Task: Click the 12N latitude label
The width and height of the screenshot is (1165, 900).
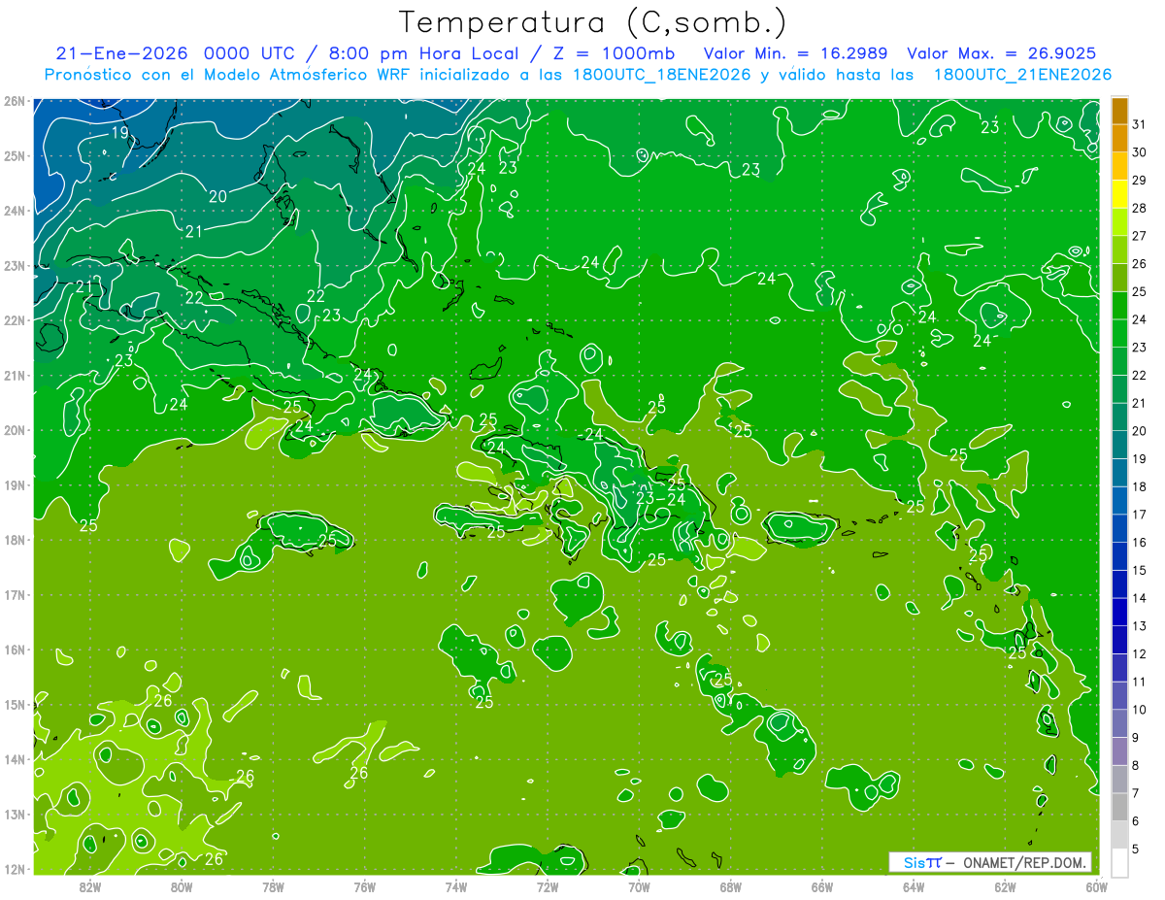Action: [15, 869]
